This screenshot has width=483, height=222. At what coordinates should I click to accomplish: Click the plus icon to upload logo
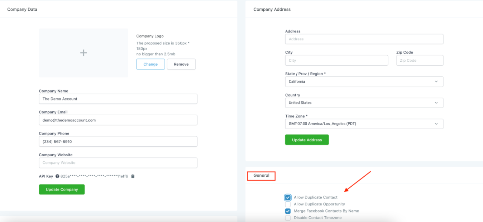point(83,53)
